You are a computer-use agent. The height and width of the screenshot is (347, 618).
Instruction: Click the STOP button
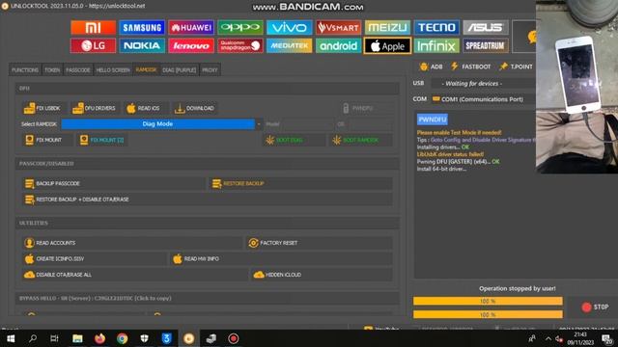595,307
